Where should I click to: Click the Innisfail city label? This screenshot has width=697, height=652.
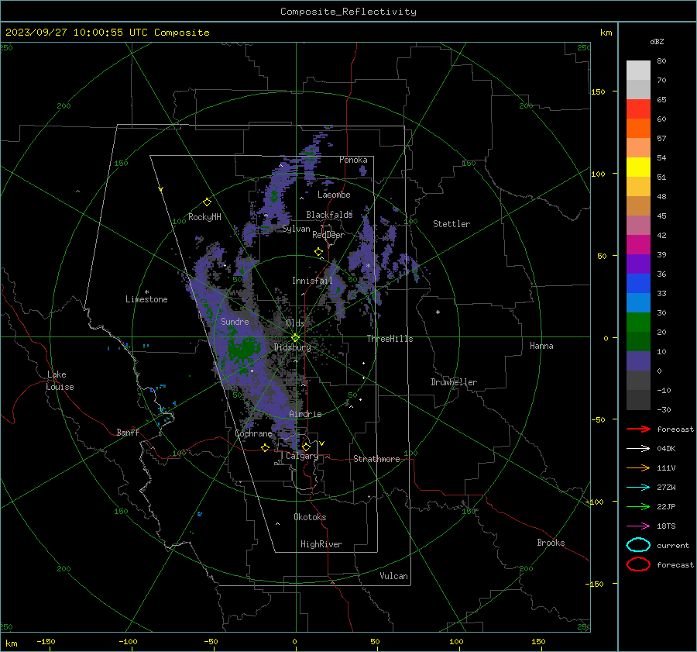pyautogui.click(x=312, y=281)
